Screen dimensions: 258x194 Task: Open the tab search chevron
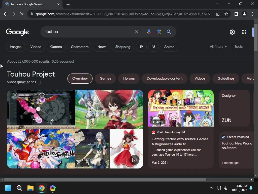point(217,4)
